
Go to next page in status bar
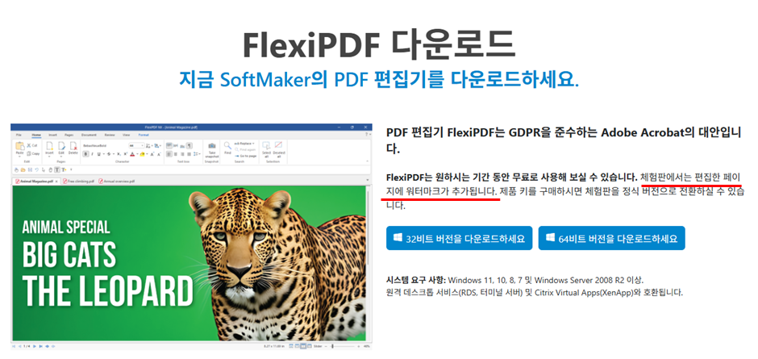35,346
